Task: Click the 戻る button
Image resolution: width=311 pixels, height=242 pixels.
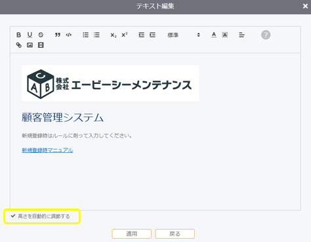Action: (175, 233)
